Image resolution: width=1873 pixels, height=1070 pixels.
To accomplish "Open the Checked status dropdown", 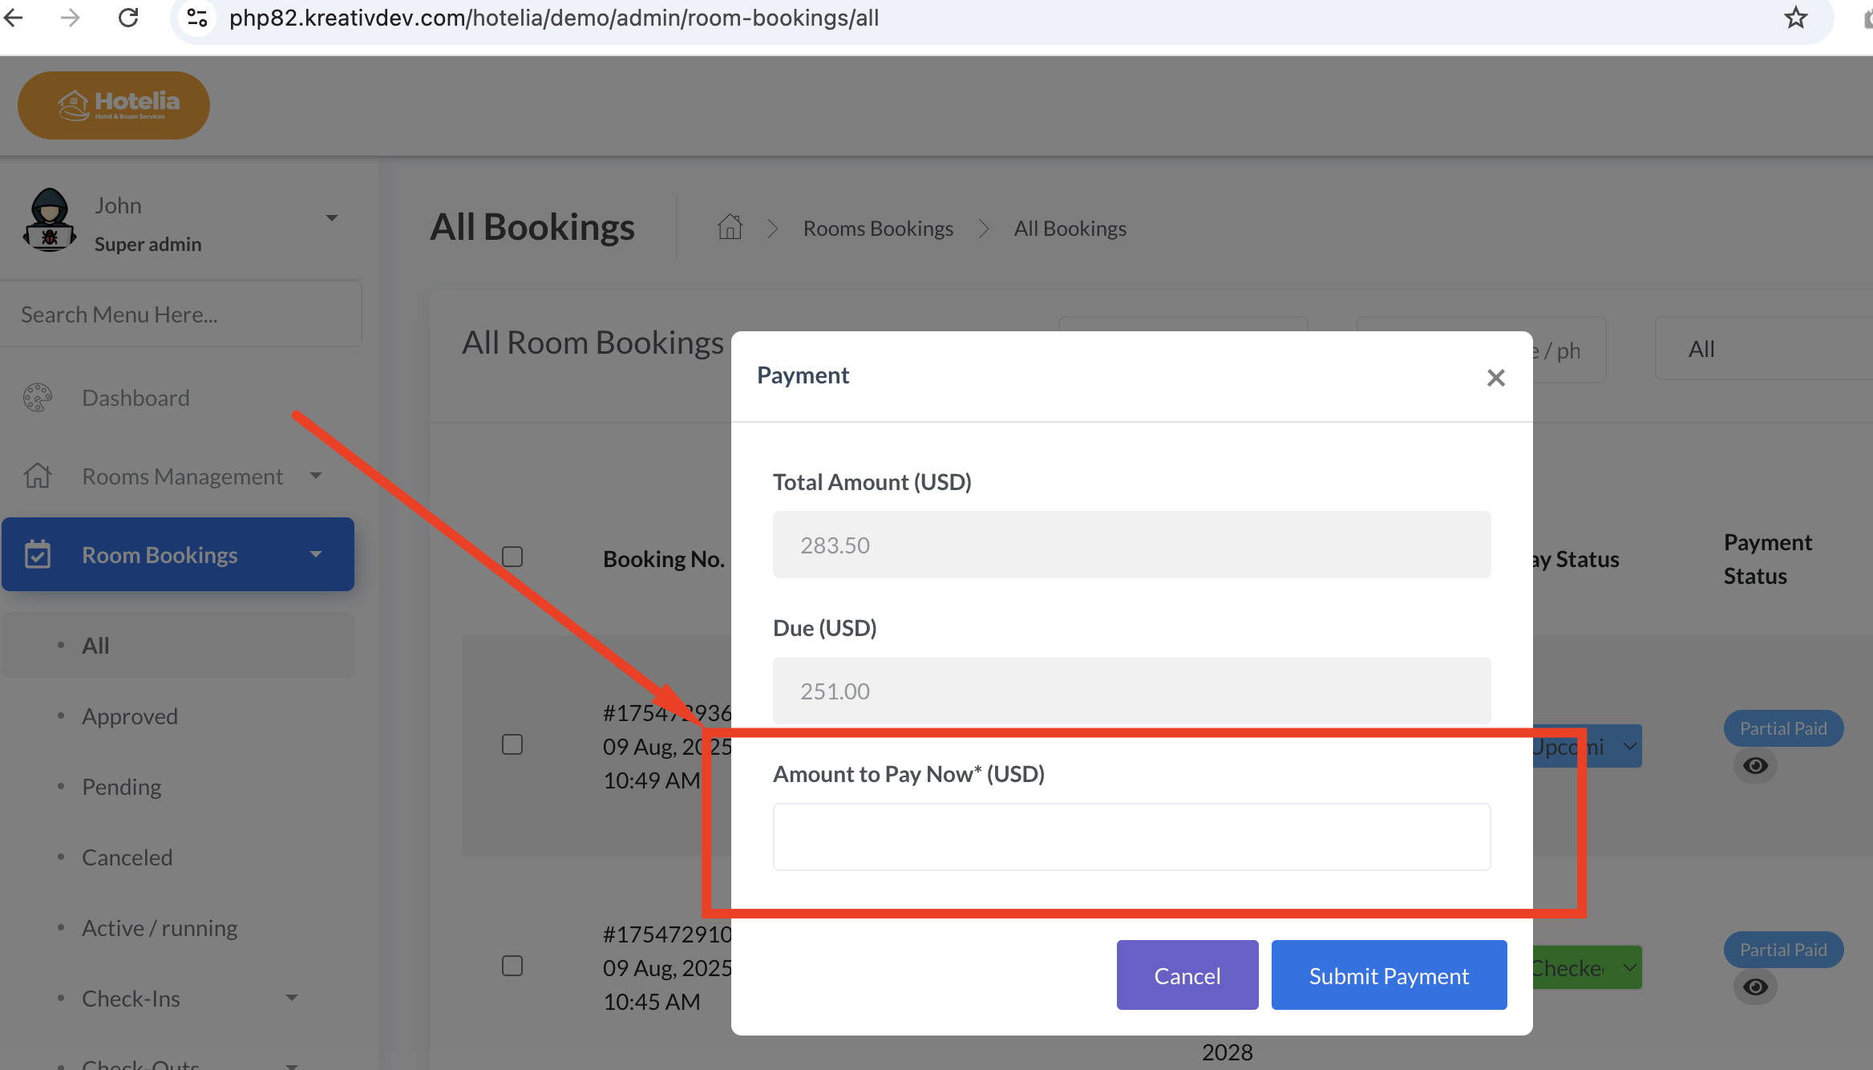I will 1588,967.
